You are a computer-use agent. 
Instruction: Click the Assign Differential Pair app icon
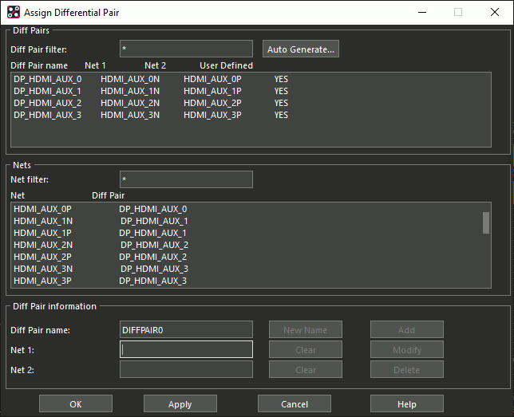(14, 13)
